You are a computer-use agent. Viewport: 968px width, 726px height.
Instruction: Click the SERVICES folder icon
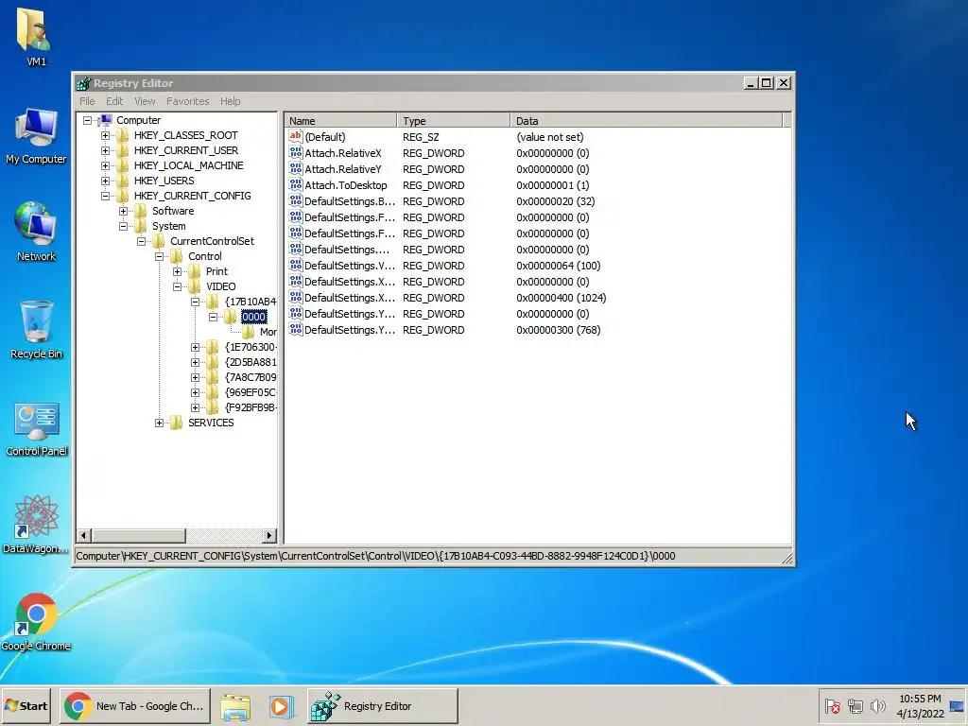coord(177,423)
